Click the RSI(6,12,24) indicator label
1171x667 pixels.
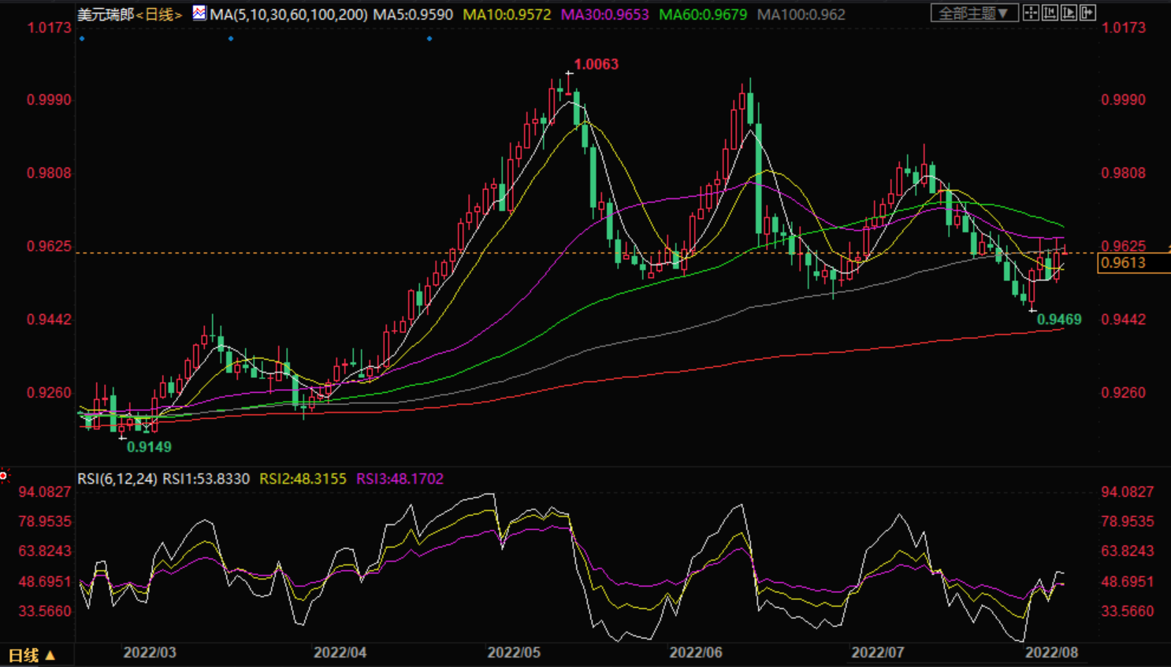117,479
